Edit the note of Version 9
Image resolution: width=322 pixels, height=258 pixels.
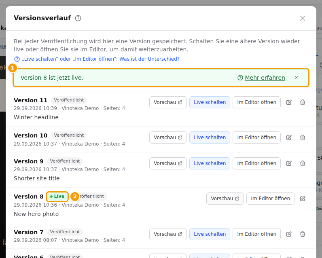(289, 163)
